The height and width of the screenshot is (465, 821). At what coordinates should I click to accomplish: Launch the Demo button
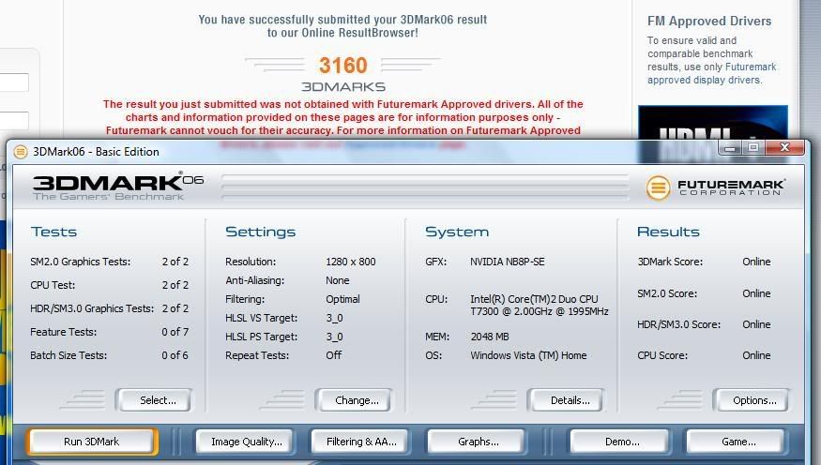click(621, 442)
